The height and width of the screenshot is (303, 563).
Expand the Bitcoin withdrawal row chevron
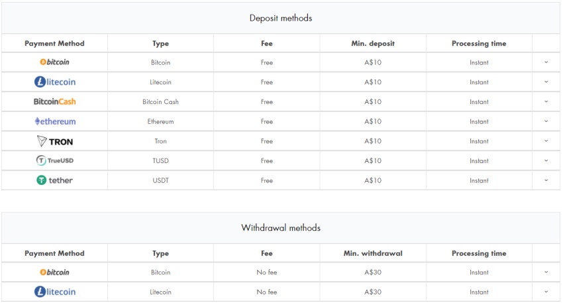click(x=546, y=273)
